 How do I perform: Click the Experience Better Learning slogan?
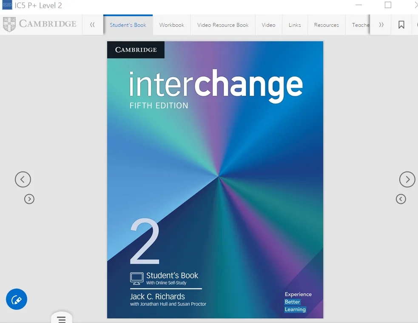coord(298,302)
